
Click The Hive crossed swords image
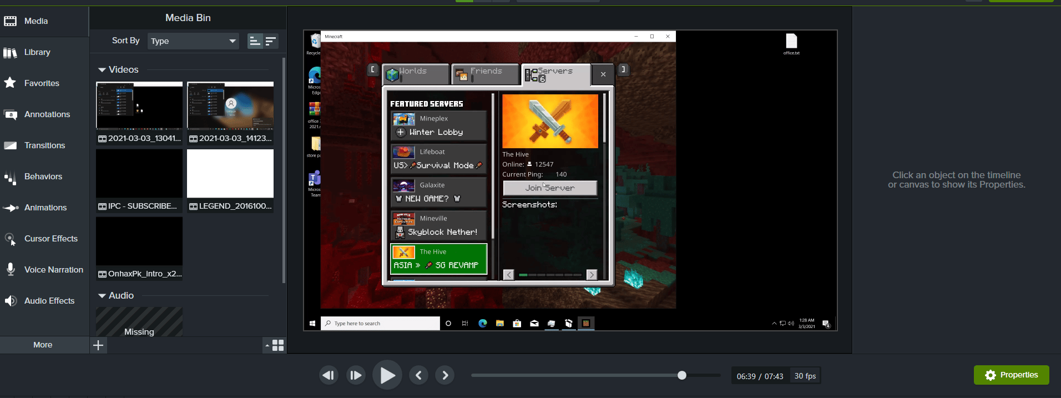click(x=550, y=121)
